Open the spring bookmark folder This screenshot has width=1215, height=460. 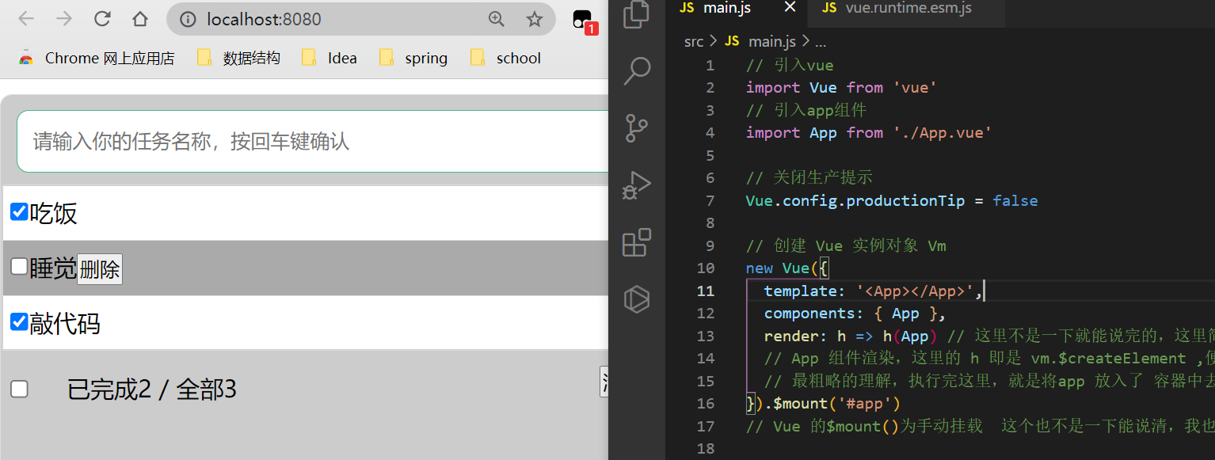click(x=413, y=58)
